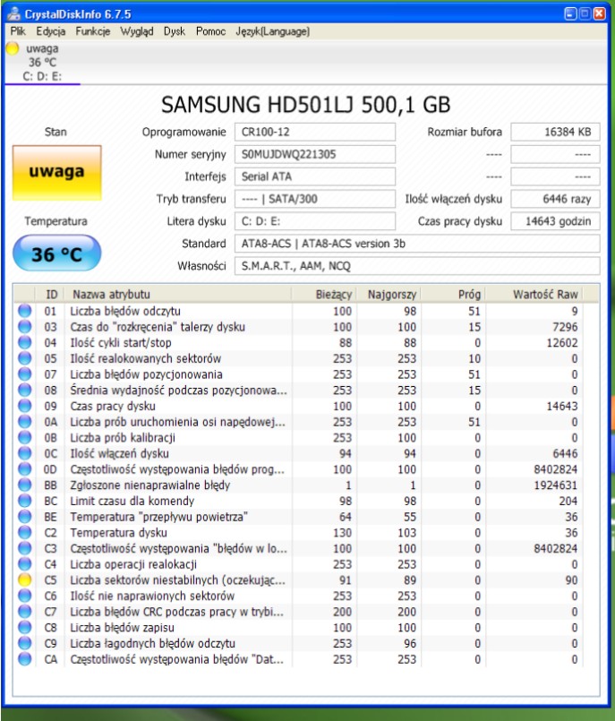Click the Wartość Raw column header
Viewport: 615px width, 721px height.
point(534,295)
